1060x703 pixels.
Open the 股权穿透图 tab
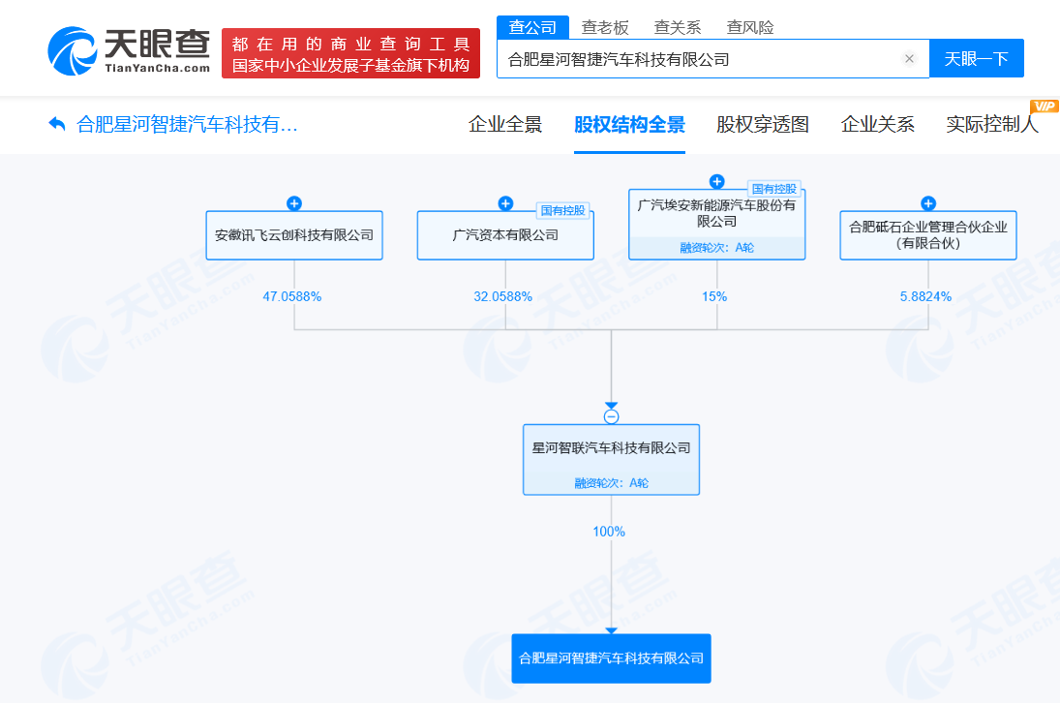click(761, 125)
